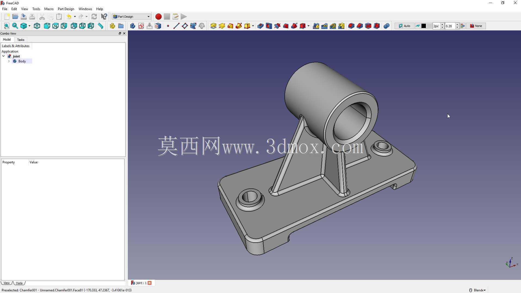Select the Subtractive loft tool
Screen dimensions: 521x293
tap(286, 26)
